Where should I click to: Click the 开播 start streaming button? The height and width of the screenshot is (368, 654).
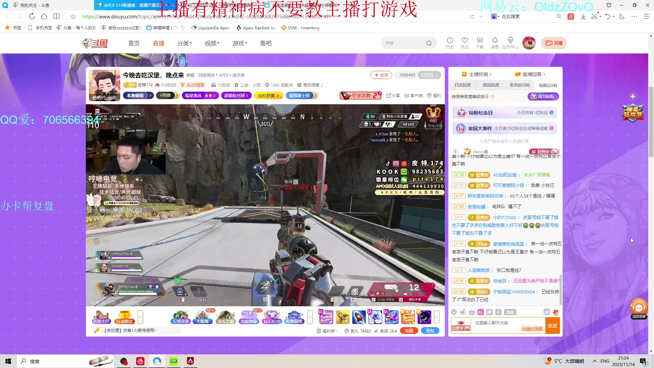[x=554, y=43]
